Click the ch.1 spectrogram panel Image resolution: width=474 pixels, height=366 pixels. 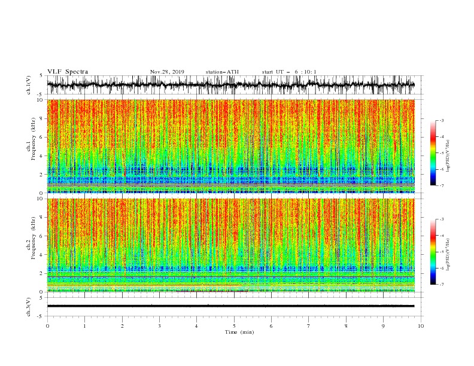coord(231,146)
